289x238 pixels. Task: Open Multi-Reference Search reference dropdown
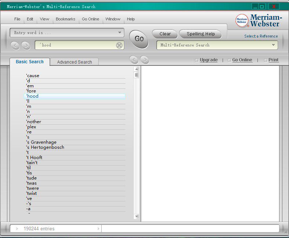click(x=217, y=45)
